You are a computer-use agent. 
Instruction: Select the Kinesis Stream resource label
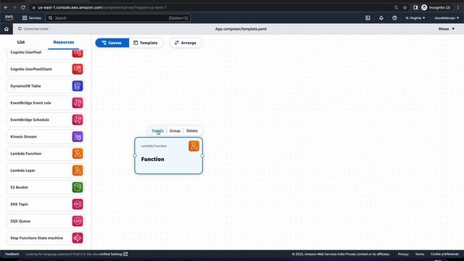point(23,136)
